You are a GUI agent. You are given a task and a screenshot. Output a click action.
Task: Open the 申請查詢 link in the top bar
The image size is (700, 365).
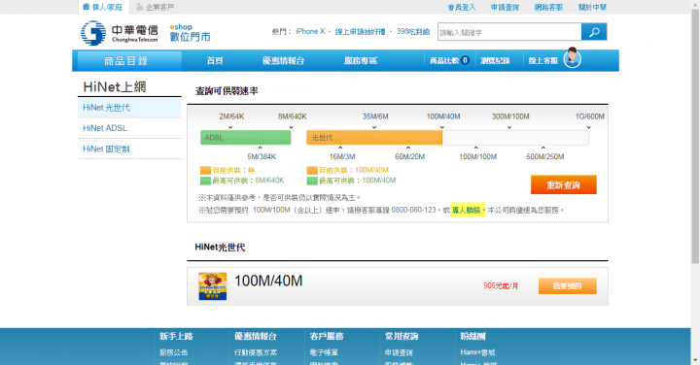(505, 7)
